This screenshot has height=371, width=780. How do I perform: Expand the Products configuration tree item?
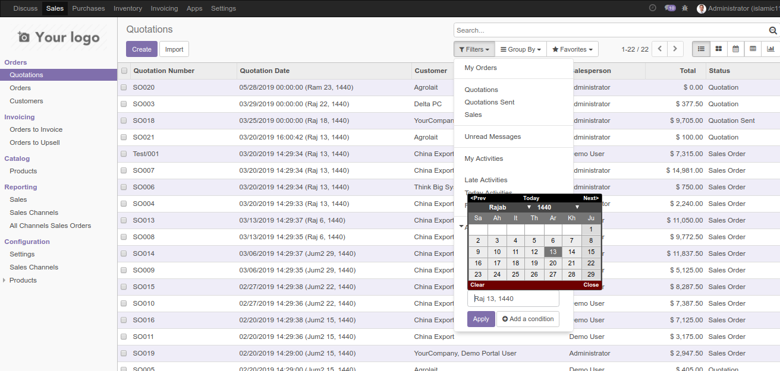coord(5,280)
